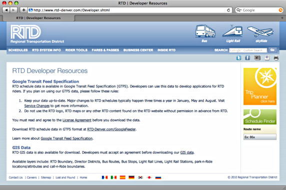Image resolution: width=286 pixels, height=190 pixels.
Task: Click the browser forward arrow button
Action: [x=13, y=10]
